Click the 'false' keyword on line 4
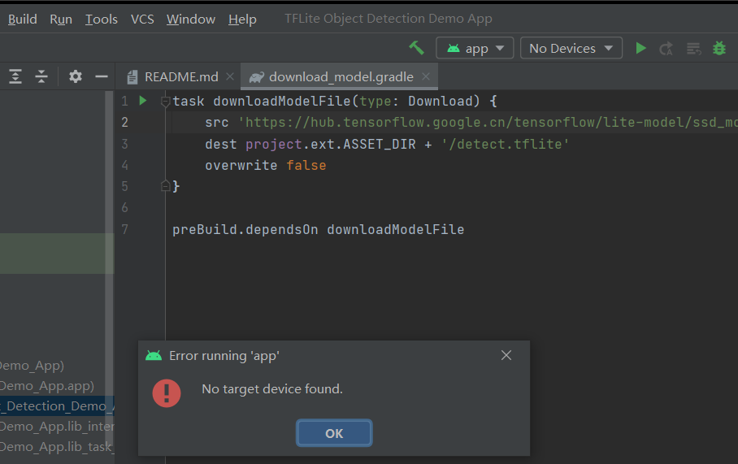Viewport: 738px width, 464px height. coord(306,165)
